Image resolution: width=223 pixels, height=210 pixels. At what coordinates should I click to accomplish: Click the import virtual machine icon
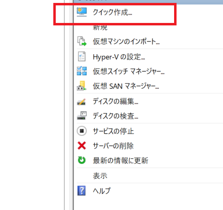click(82, 41)
